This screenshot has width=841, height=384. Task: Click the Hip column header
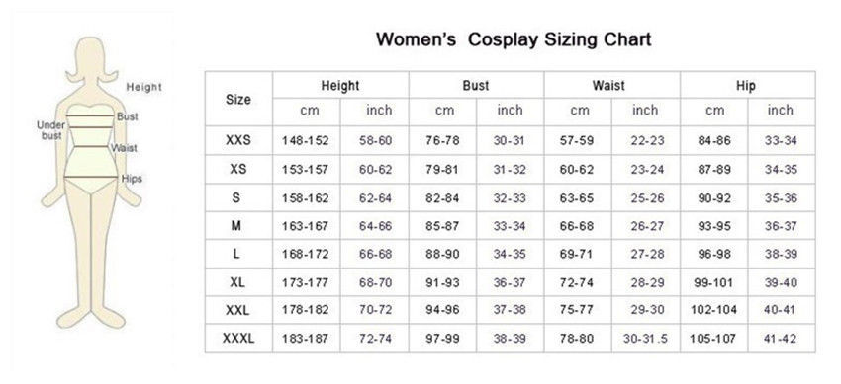[x=746, y=86]
